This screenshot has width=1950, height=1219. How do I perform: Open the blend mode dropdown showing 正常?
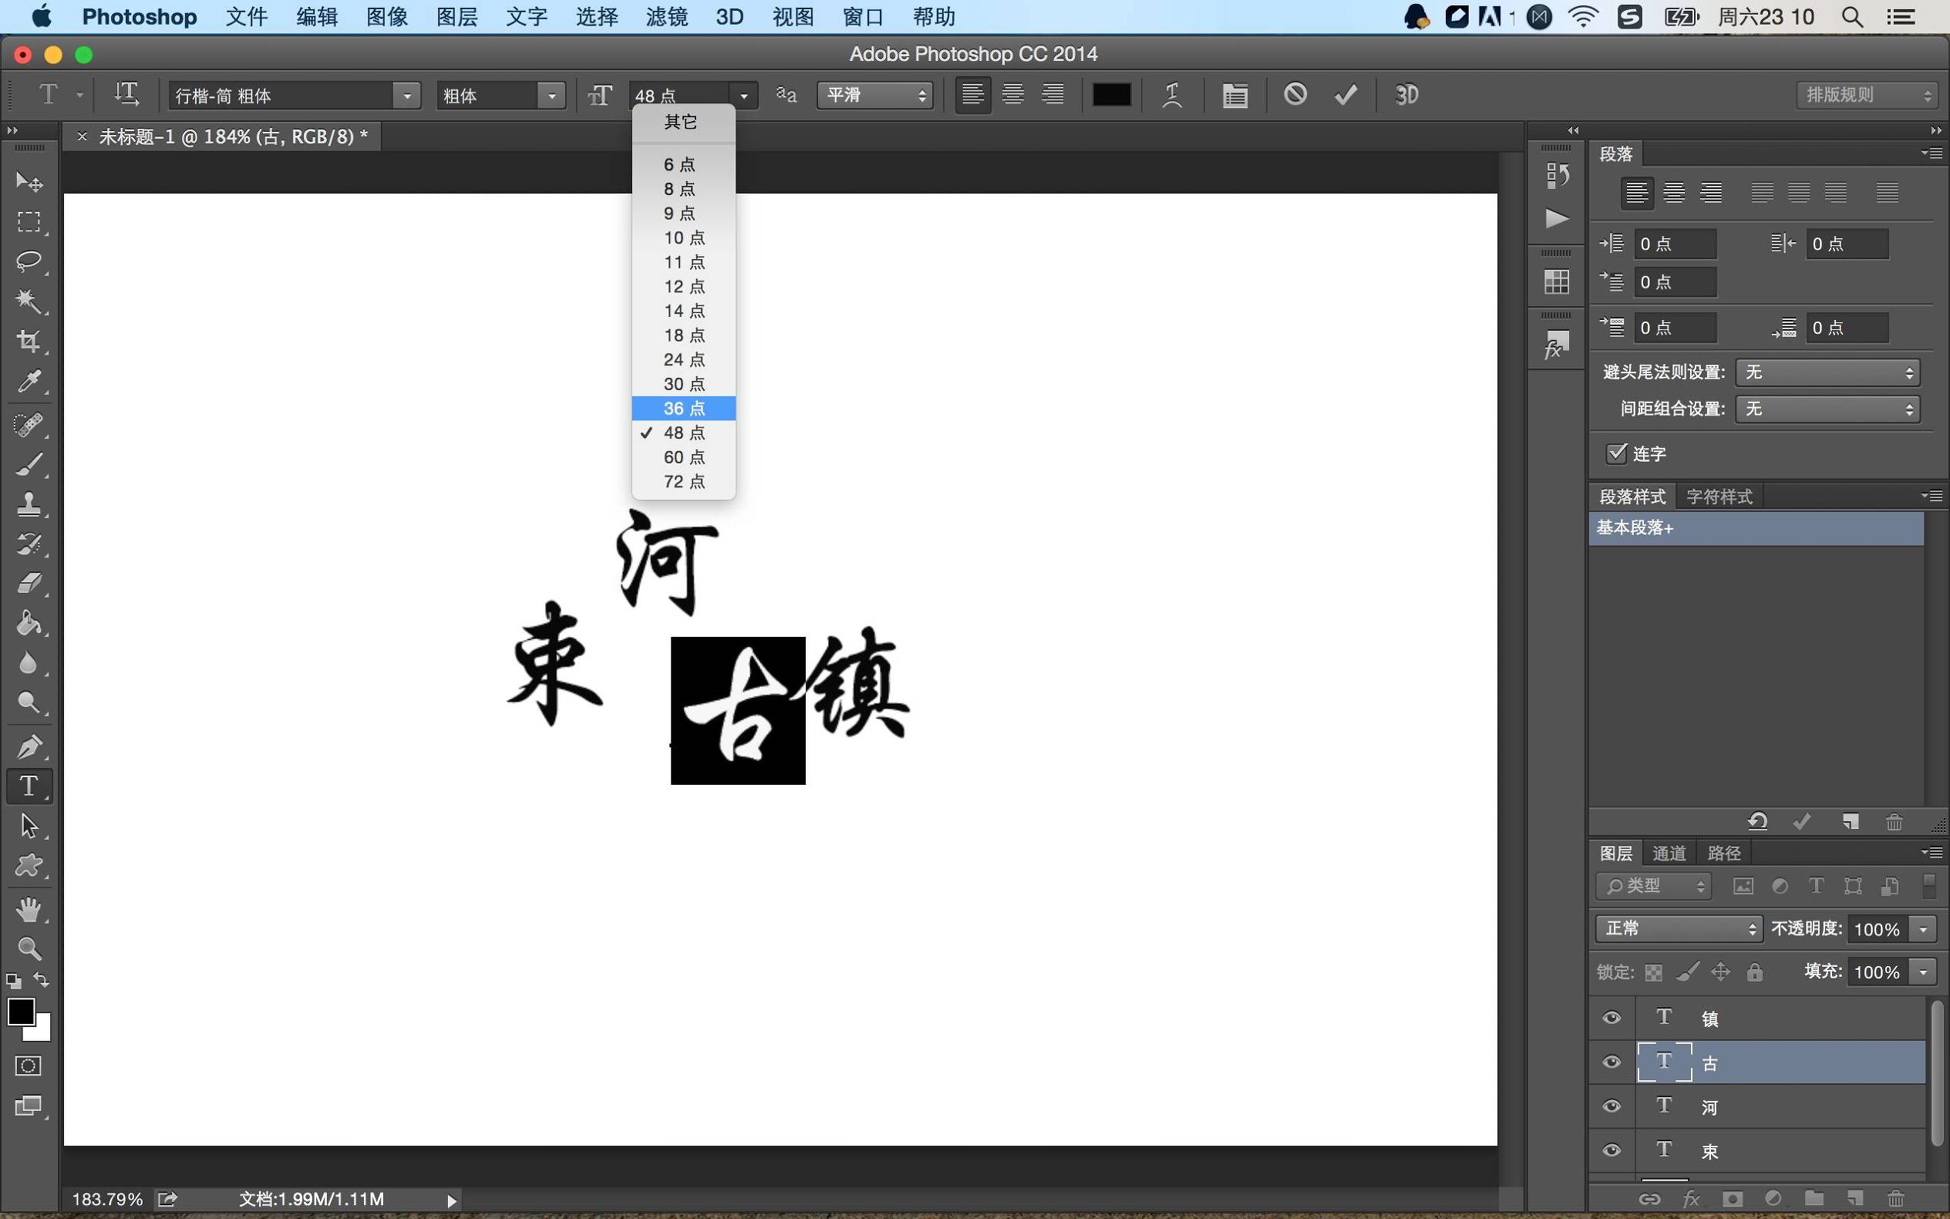[1677, 928]
